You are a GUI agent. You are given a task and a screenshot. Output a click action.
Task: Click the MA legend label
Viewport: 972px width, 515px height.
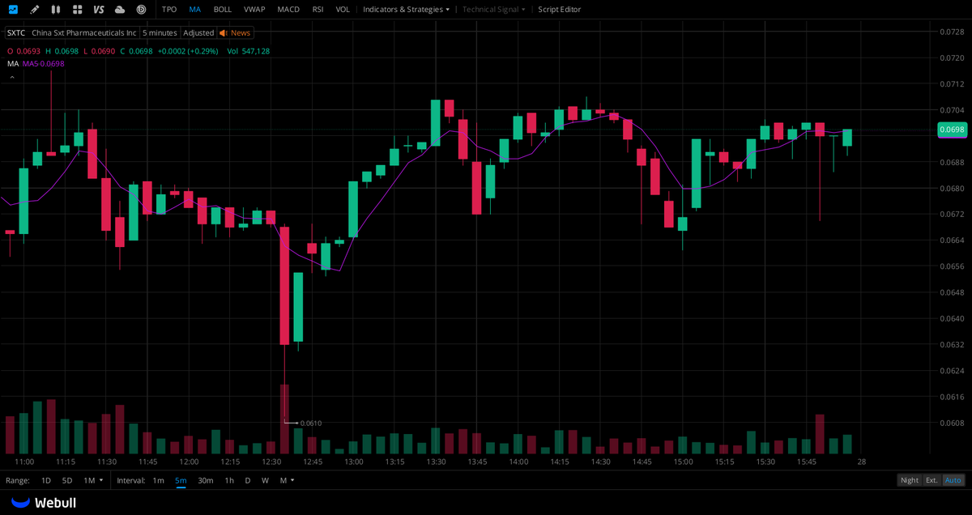[x=13, y=63]
